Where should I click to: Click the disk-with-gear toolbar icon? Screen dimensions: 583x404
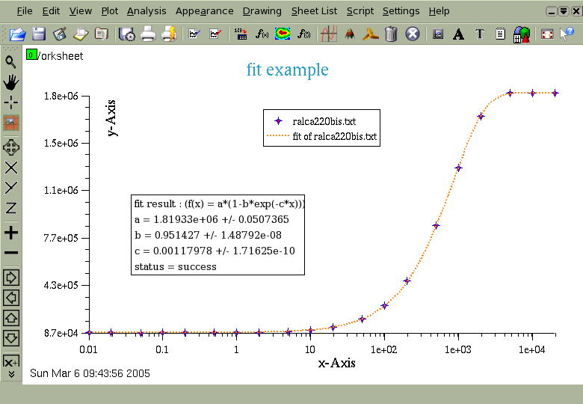127,34
